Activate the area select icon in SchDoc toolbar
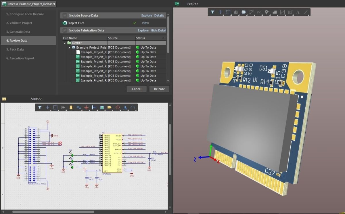The image size is (345, 214). pos(55,107)
